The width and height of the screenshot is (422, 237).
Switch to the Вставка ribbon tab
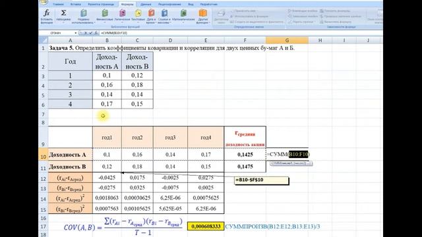(75, 5)
